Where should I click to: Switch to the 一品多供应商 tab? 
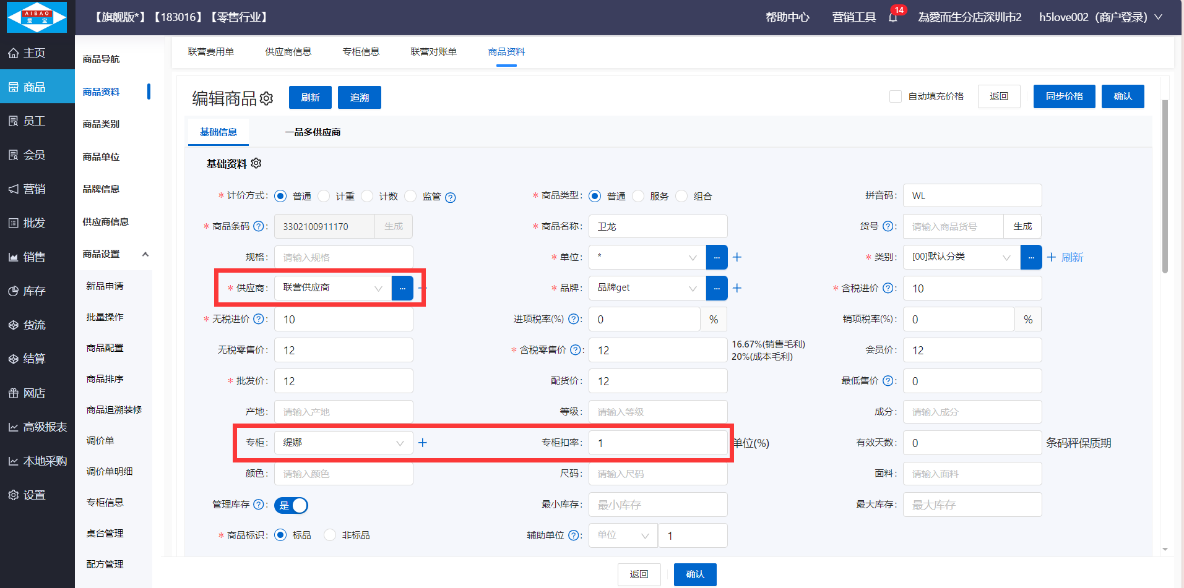tap(313, 132)
